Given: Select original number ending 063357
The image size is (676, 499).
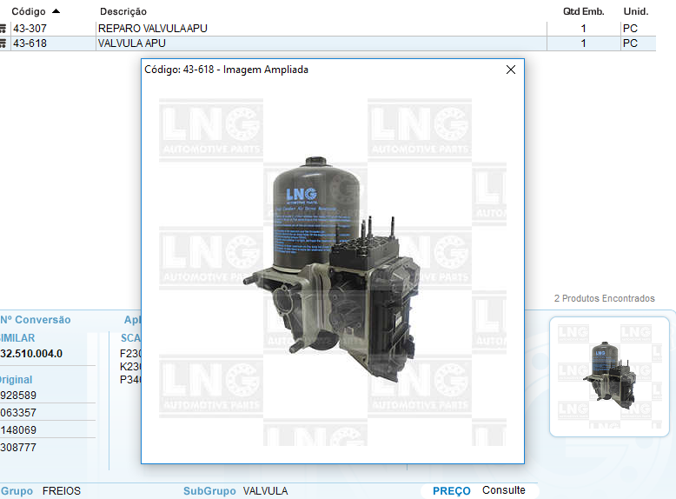Looking at the screenshot, I should point(19,413).
